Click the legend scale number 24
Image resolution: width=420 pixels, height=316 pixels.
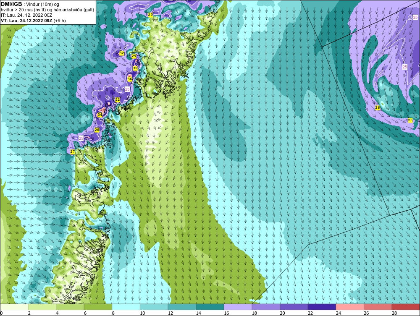coord(338,313)
